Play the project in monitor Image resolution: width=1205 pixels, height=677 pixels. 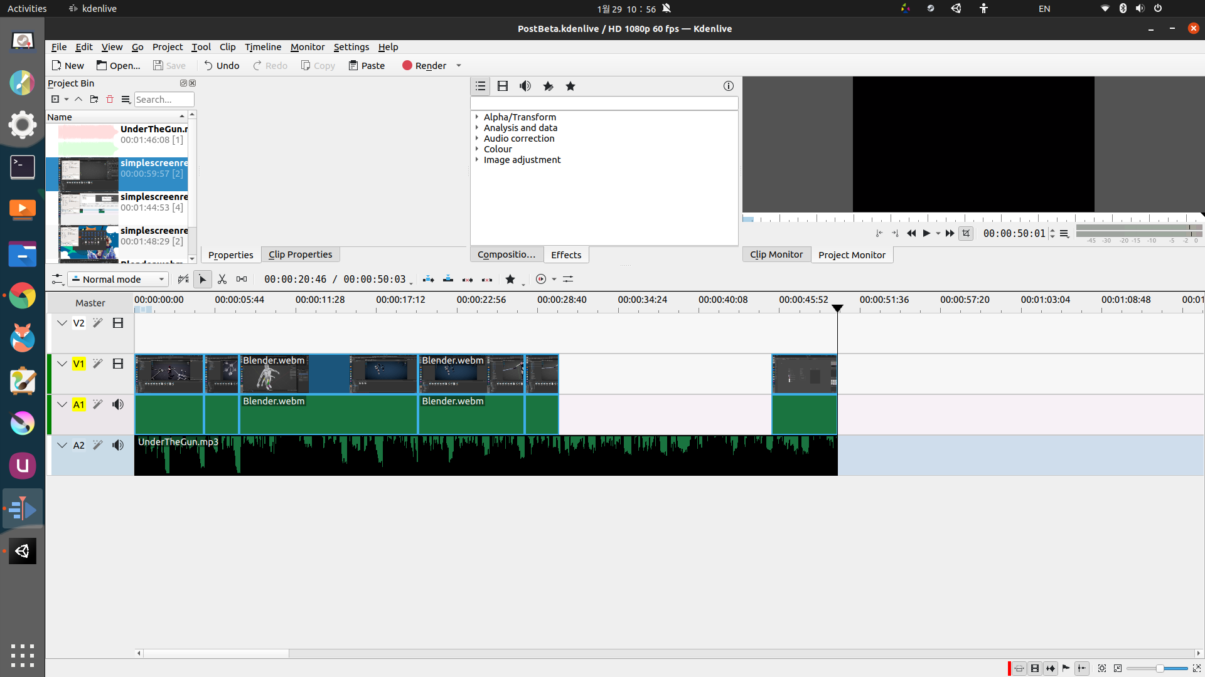pyautogui.click(x=926, y=233)
